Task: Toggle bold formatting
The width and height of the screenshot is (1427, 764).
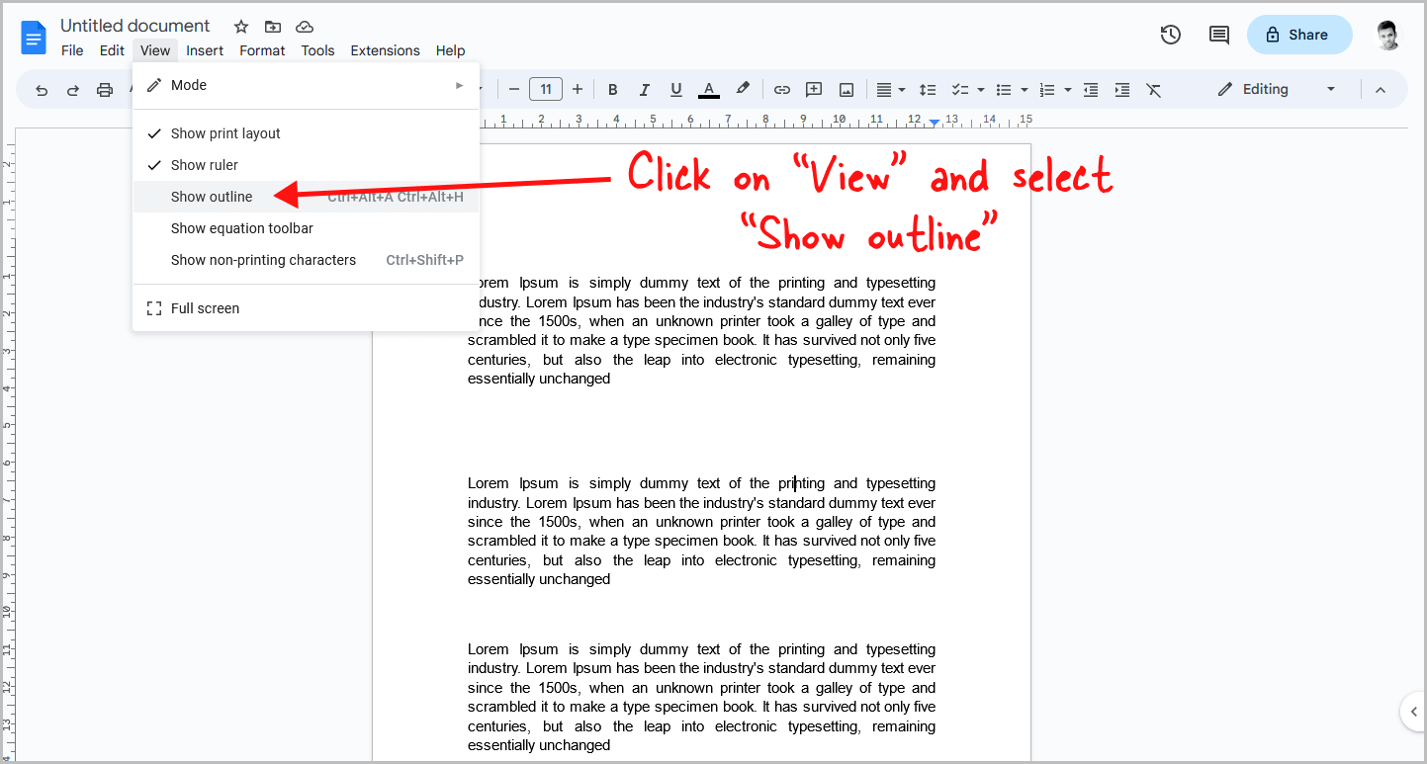Action: 612,89
